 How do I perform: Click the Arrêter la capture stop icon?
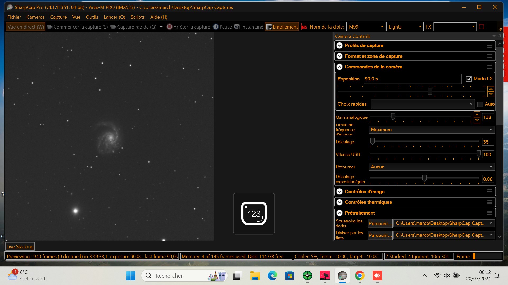point(170,27)
